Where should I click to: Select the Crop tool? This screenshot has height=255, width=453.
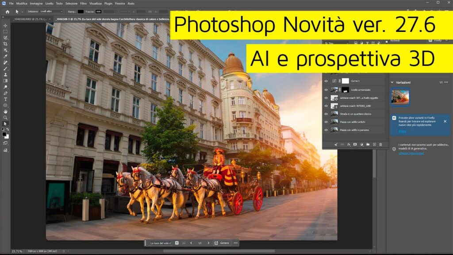click(x=5, y=44)
